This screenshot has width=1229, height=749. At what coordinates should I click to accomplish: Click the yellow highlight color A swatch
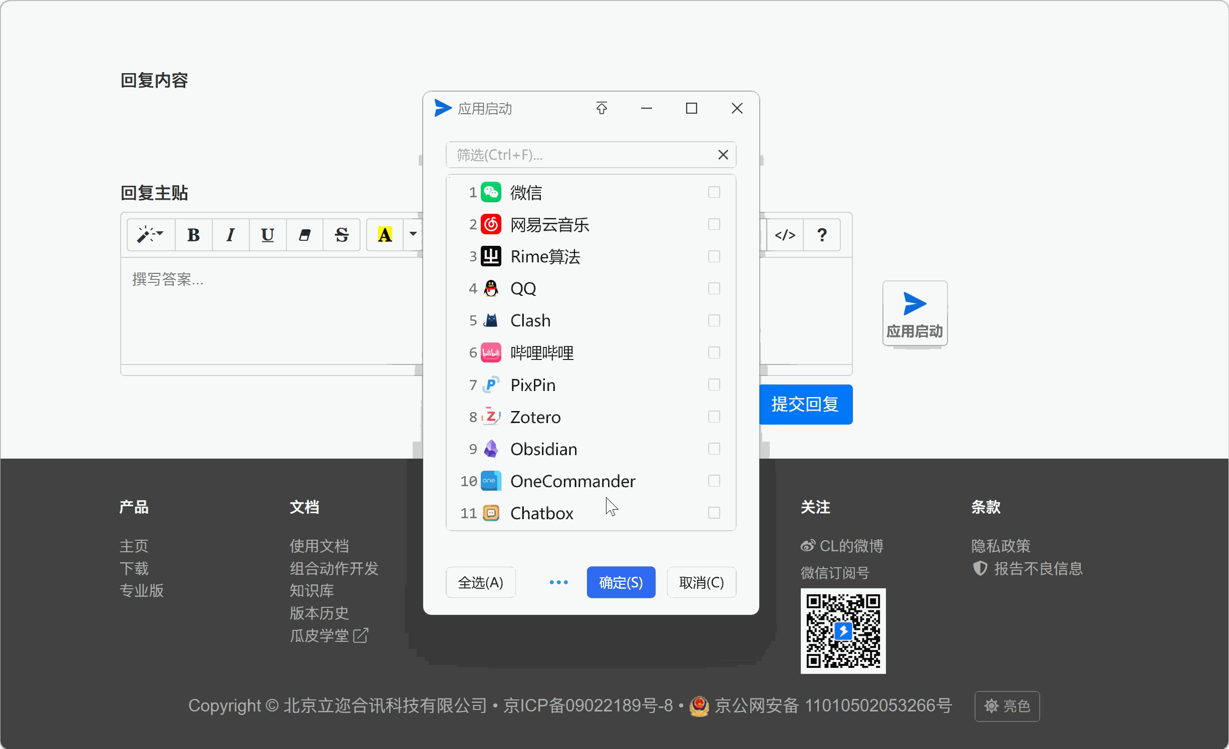click(385, 235)
